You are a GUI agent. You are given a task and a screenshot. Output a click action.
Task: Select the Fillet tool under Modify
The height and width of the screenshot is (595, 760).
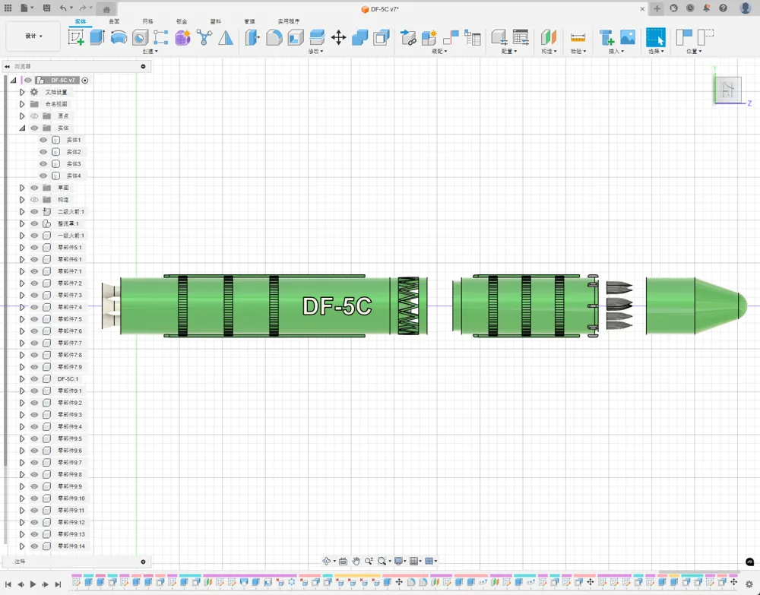[x=274, y=37]
